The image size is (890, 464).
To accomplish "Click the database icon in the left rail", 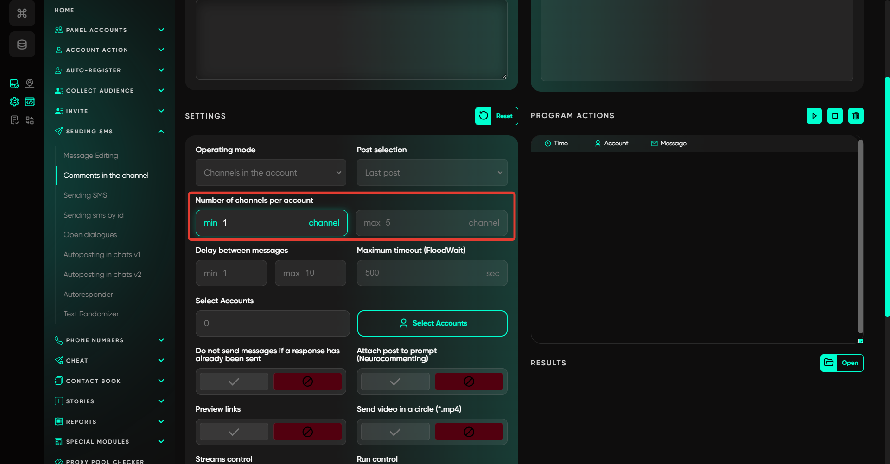I will [x=22, y=44].
